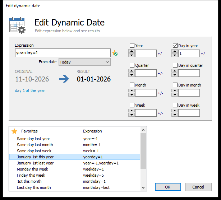The image size is (221, 200).
Task: Click into the Expression input field
Action: [63, 53]
